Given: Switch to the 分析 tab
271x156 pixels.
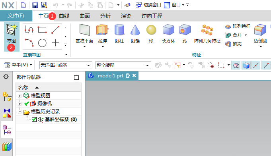Looking at the screenshot, I should (x=105, y=16).
